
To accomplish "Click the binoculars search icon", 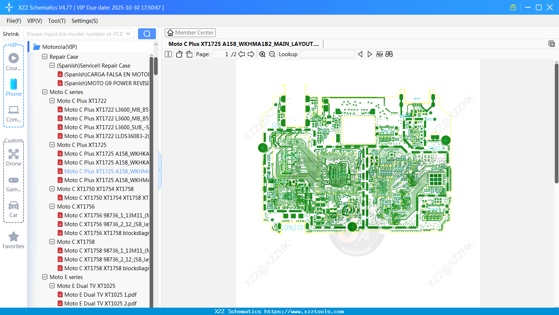I will [389, 54].
